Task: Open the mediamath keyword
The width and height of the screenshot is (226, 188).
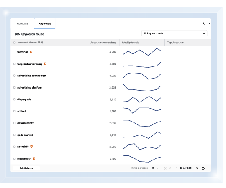Action: click(x=24, y=158)
